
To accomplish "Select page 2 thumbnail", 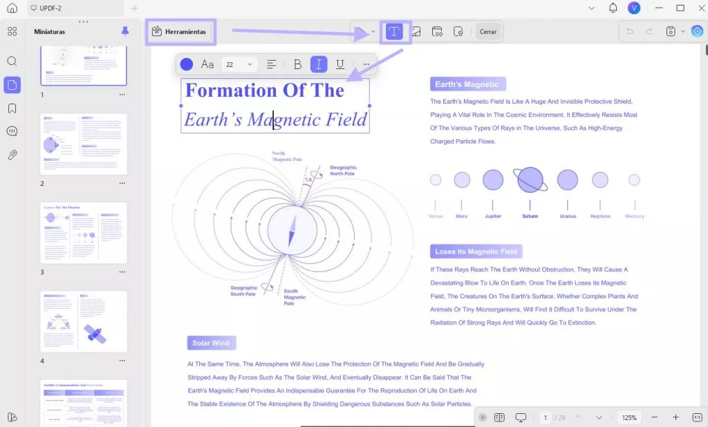I will coord(84,144).
